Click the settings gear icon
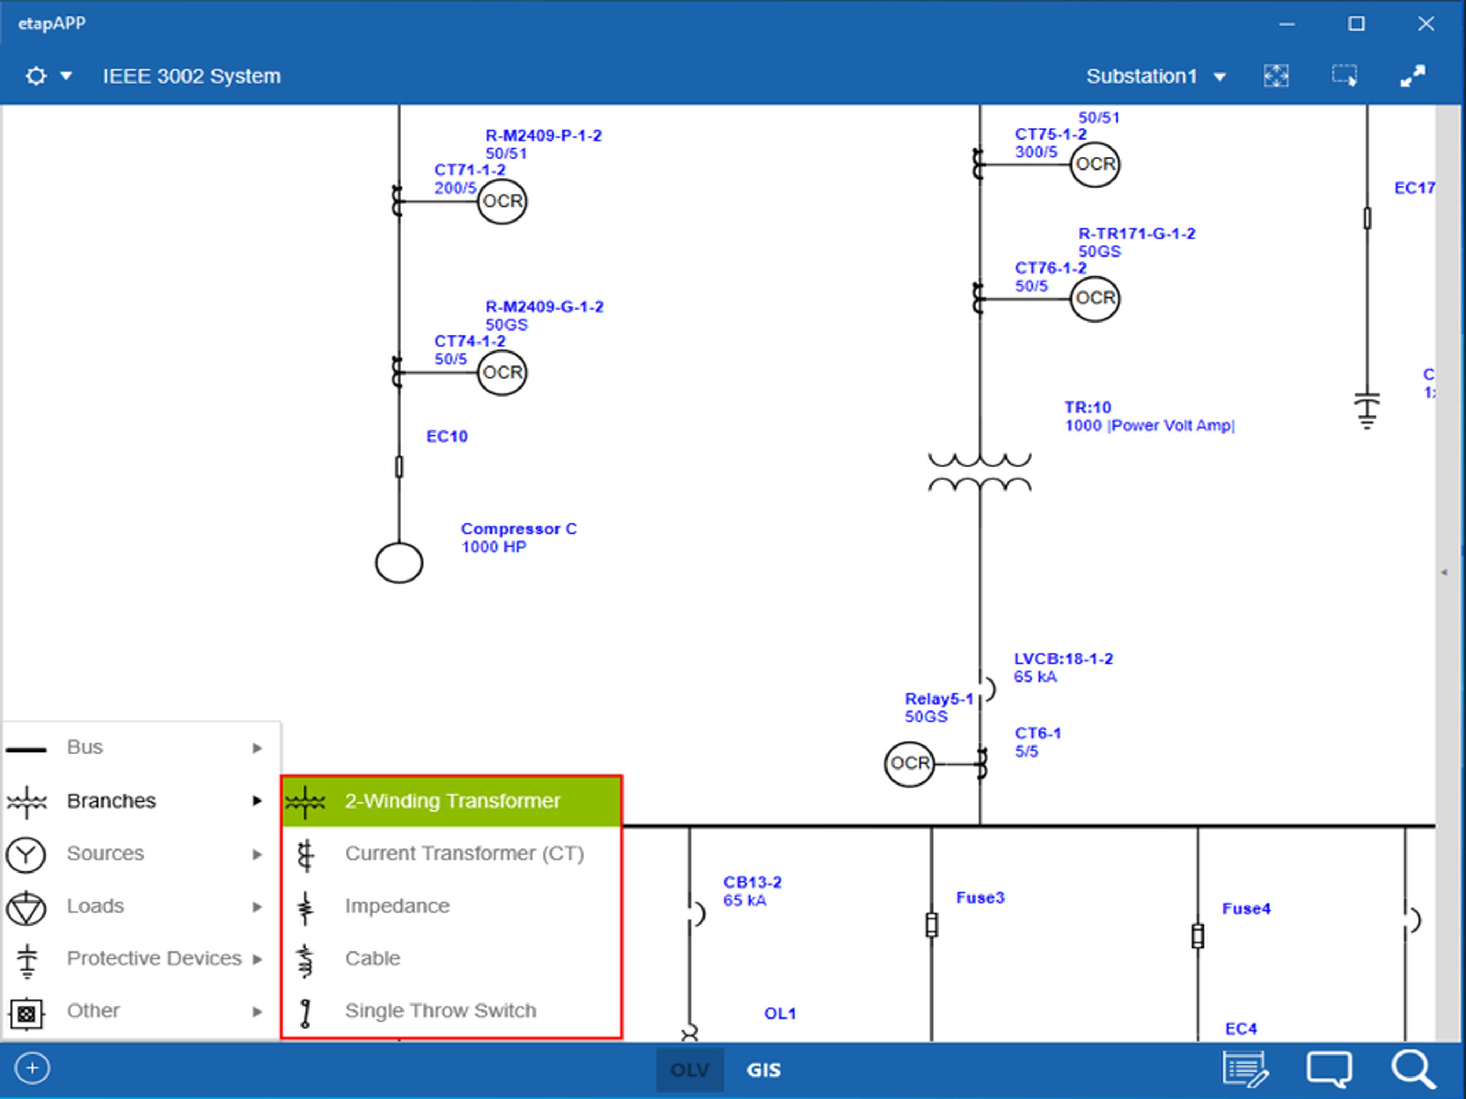This screenshot has width=1466, height=1099. point(36,76)
